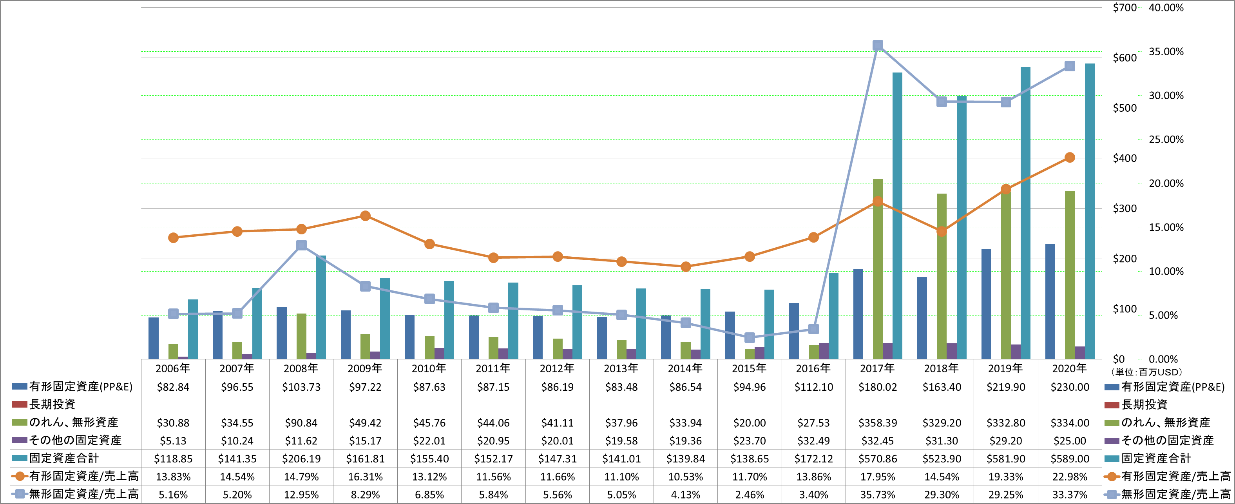1235x504 pixels.
Task: Select the left 長期投資 row label
Action: [x=52, y=404]
